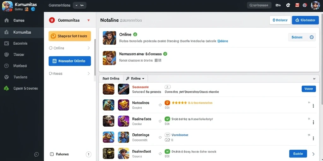323x161 pixels.
Task: Click the red Ootmumitas shield icon
Action: point(52,20)
